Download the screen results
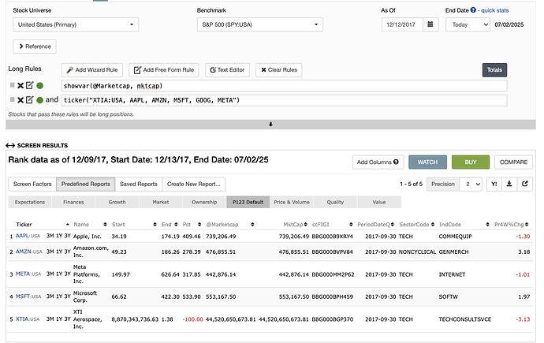The width and height of the screenshot is (544, 343). [509, 185]
